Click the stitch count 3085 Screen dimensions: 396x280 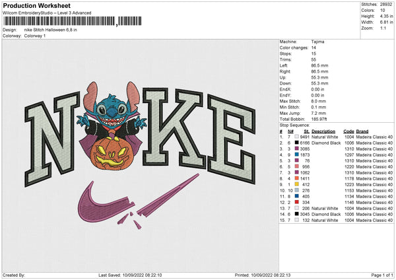[305, 149]
